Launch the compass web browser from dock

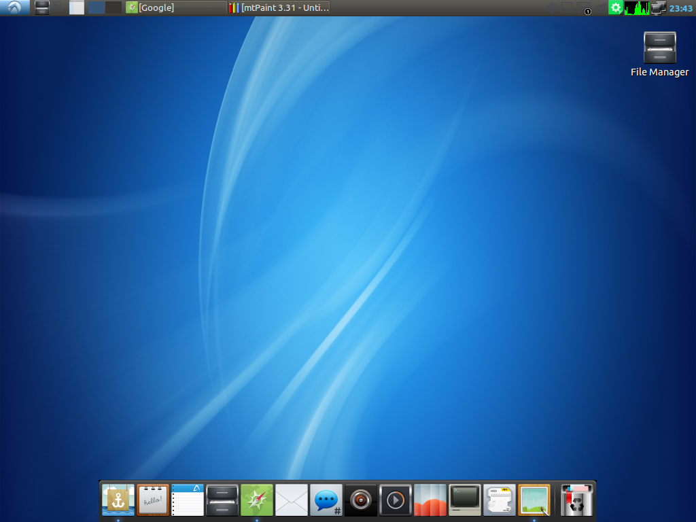pos(257,500)
